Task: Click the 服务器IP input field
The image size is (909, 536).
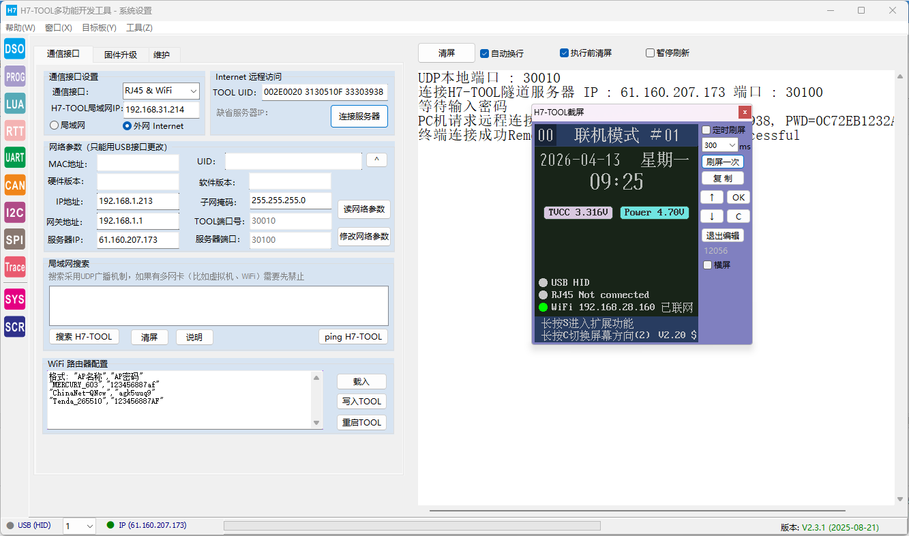Action: pos(137,240)
